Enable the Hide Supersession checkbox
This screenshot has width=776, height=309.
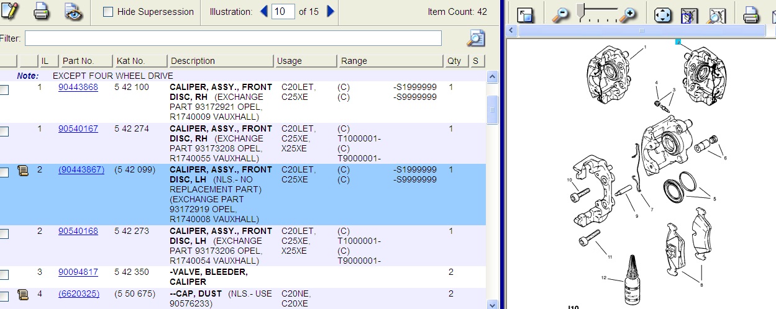(x=108, y=12)
